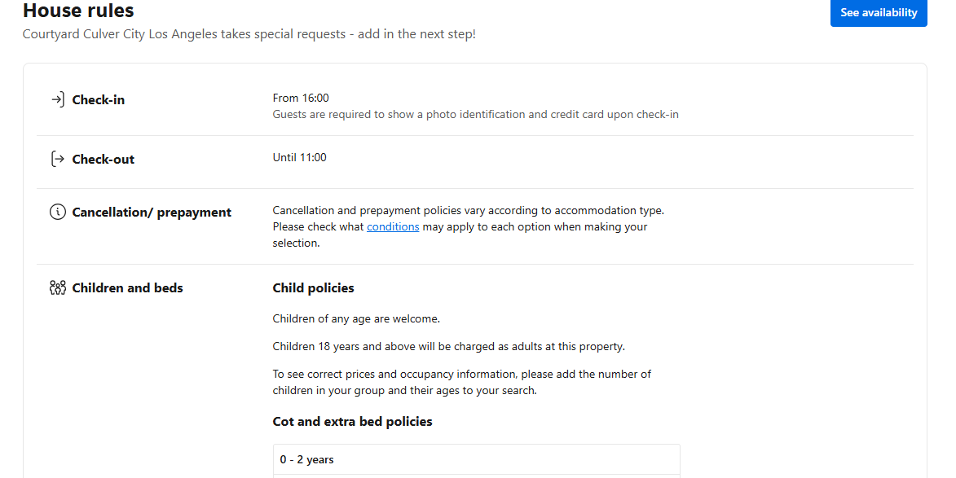Click the Check-out arrow icon
This screenshot has height=478, width=956.
point(58,159)
